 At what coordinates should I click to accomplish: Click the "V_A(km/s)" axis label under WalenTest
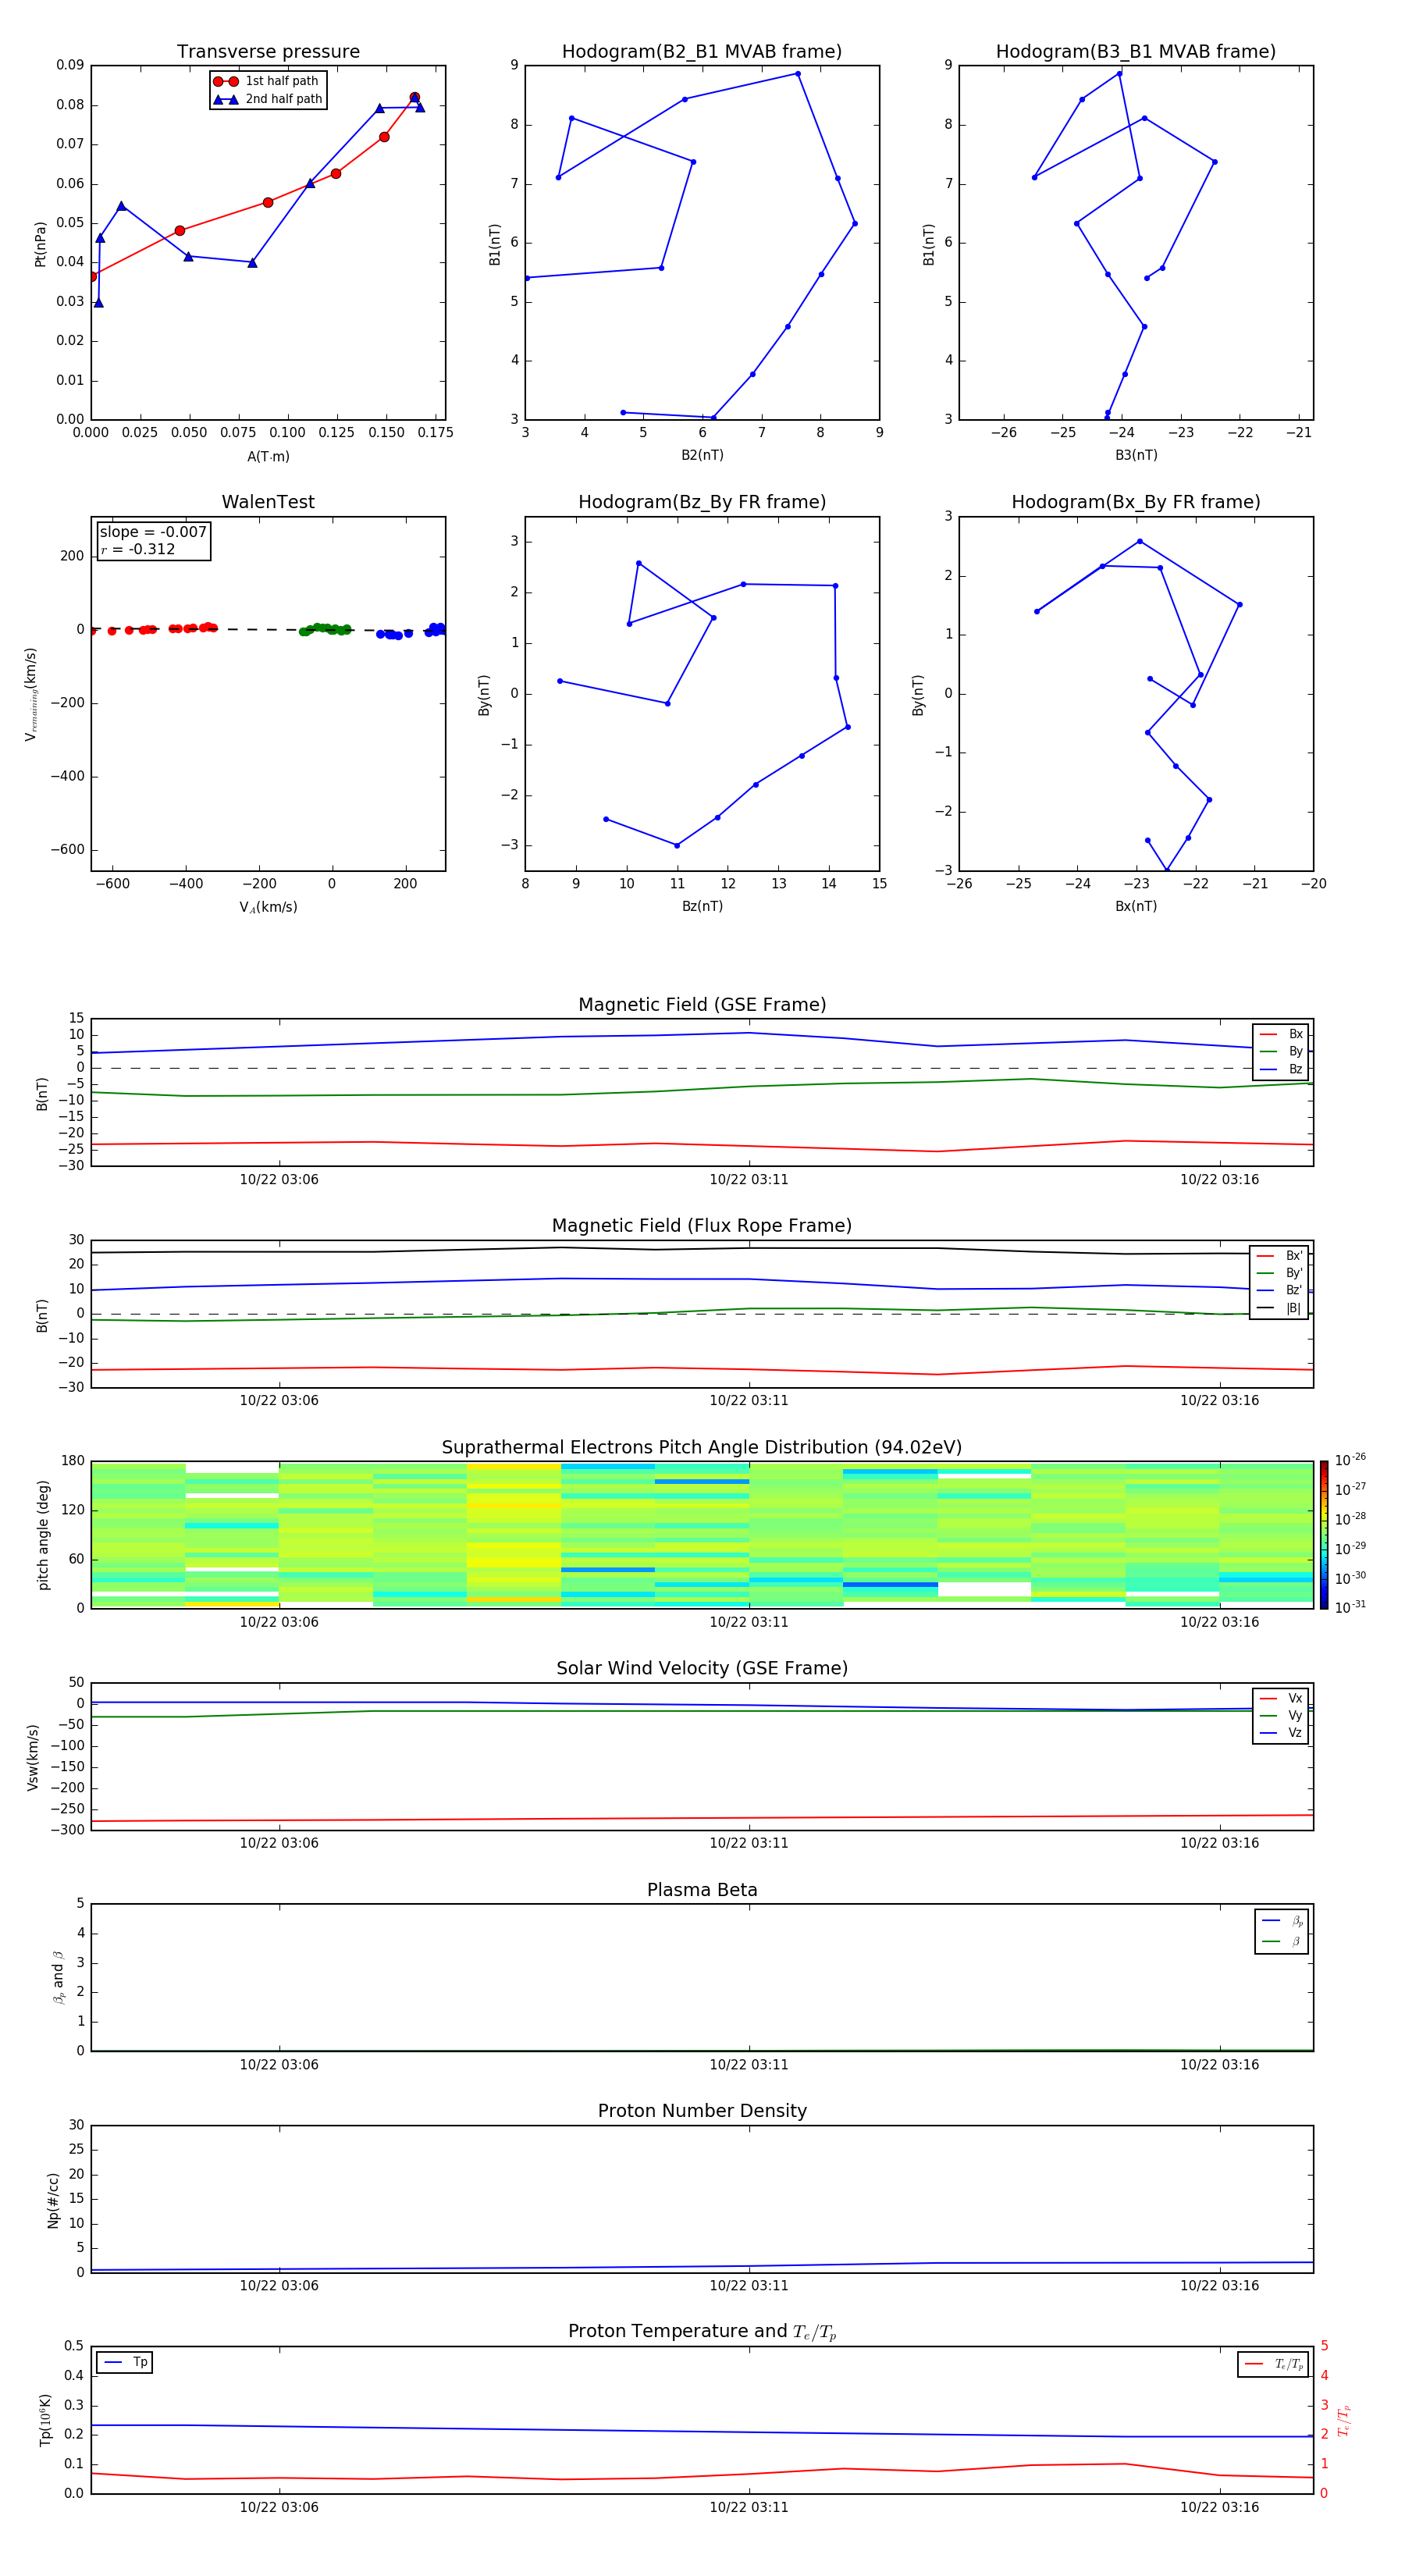point(268,907)
